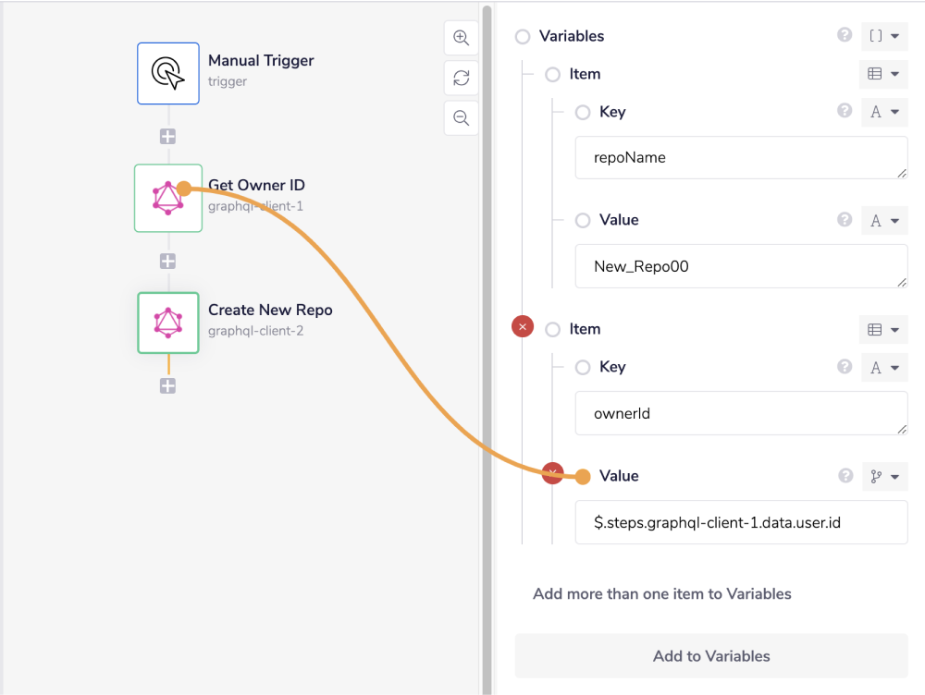This screenshot has width=925, height=695.
Task: Remove the ownerId Item with the red X
Action: pos(522,326)
